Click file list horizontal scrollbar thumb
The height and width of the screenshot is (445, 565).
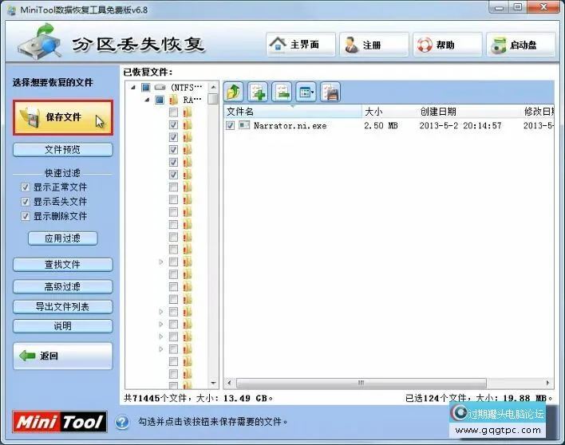click(x=361, y=383)
